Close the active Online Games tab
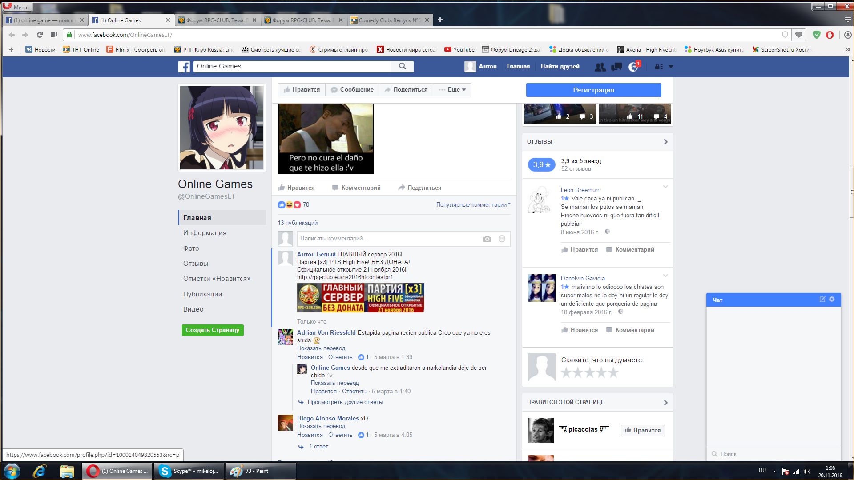The image size is (854, 480). pyautogui.click(x=168, y=20)
